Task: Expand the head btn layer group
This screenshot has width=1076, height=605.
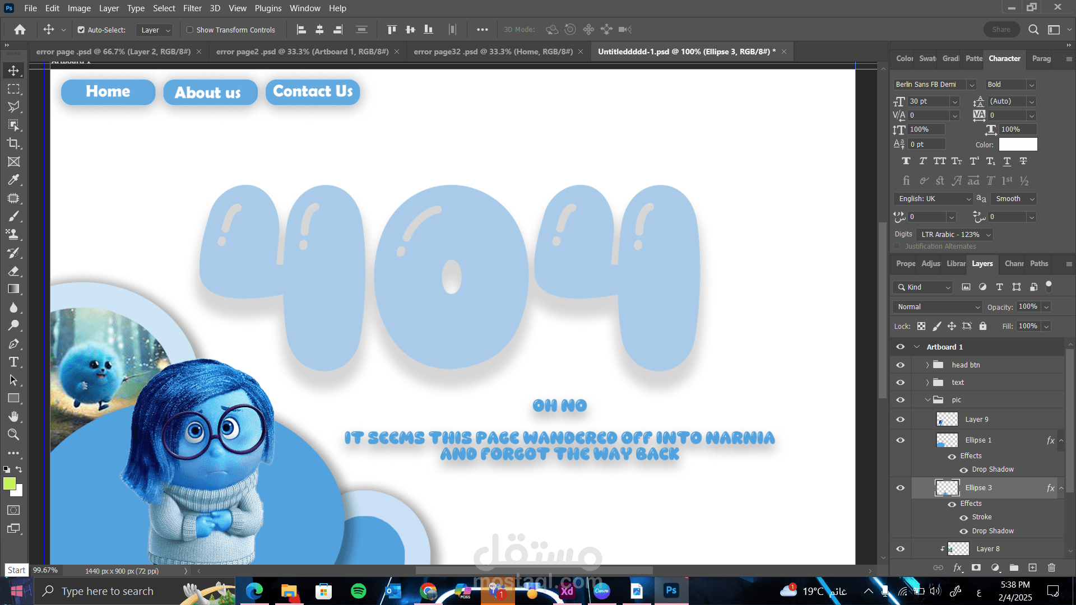Action: pyautogui.click(x=927, y=365)
